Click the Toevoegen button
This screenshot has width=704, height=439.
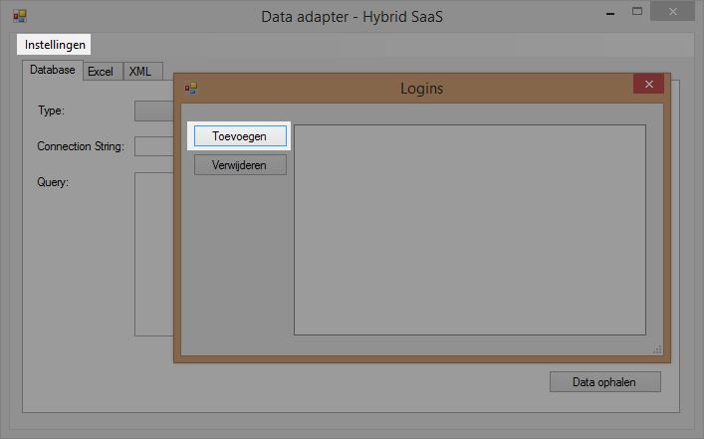[240, 135]
